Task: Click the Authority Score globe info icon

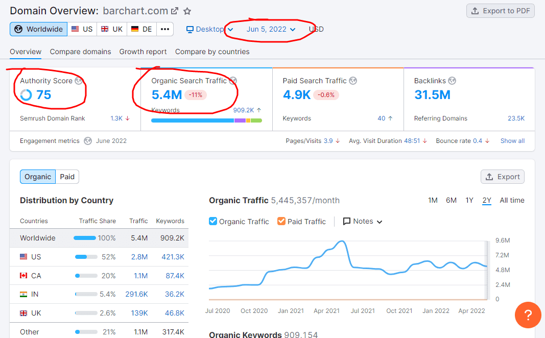Action: (79, 81)
